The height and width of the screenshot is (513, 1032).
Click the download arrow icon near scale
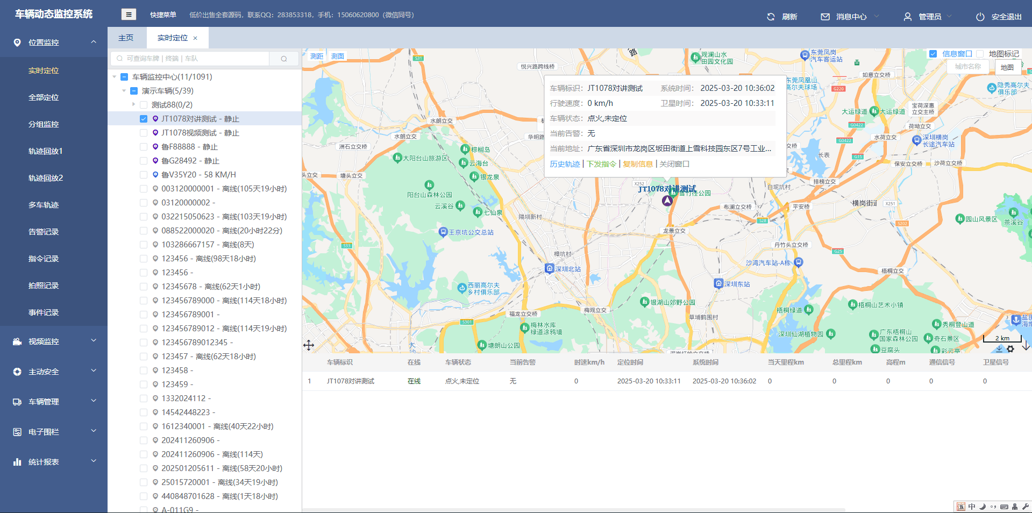999,349
